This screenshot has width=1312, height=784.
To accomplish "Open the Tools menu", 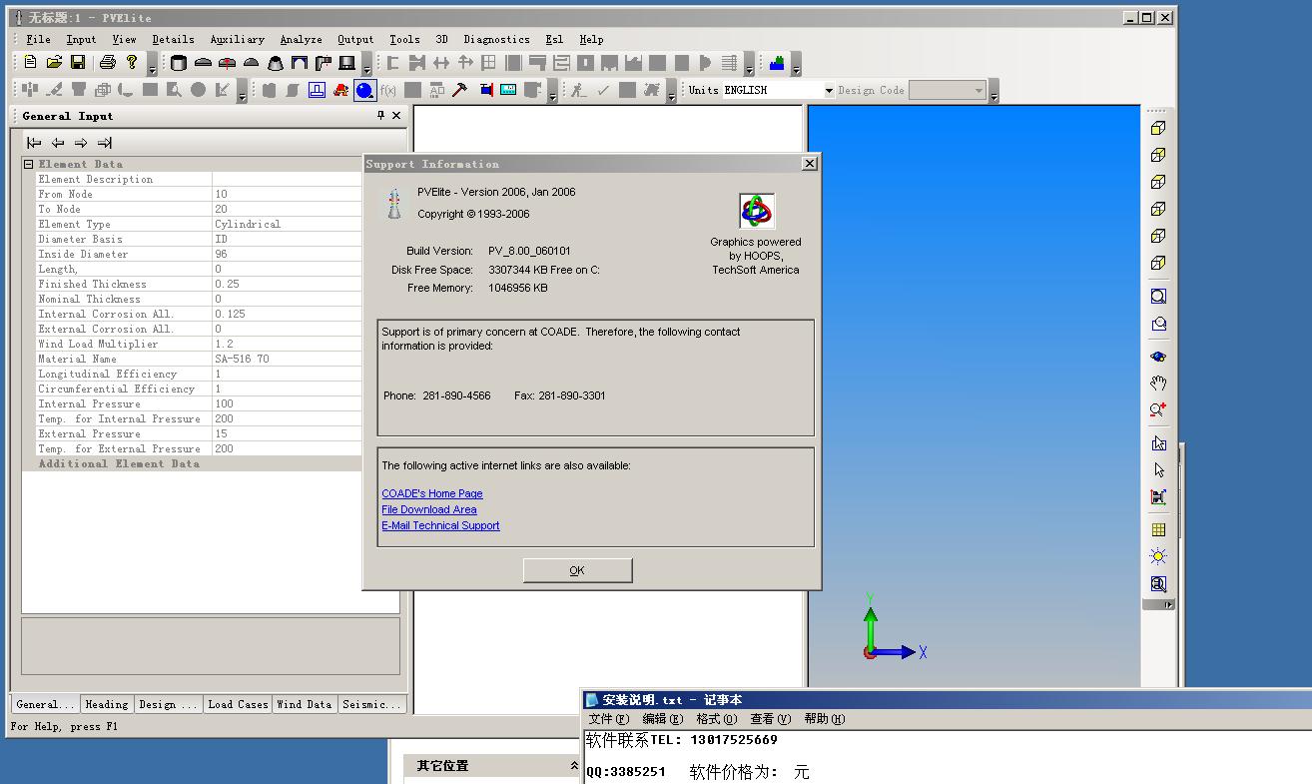I will [404, 39].
